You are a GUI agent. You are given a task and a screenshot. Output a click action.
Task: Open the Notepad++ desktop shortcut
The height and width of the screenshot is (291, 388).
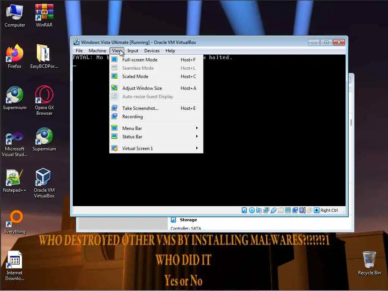tap(15, 181)
